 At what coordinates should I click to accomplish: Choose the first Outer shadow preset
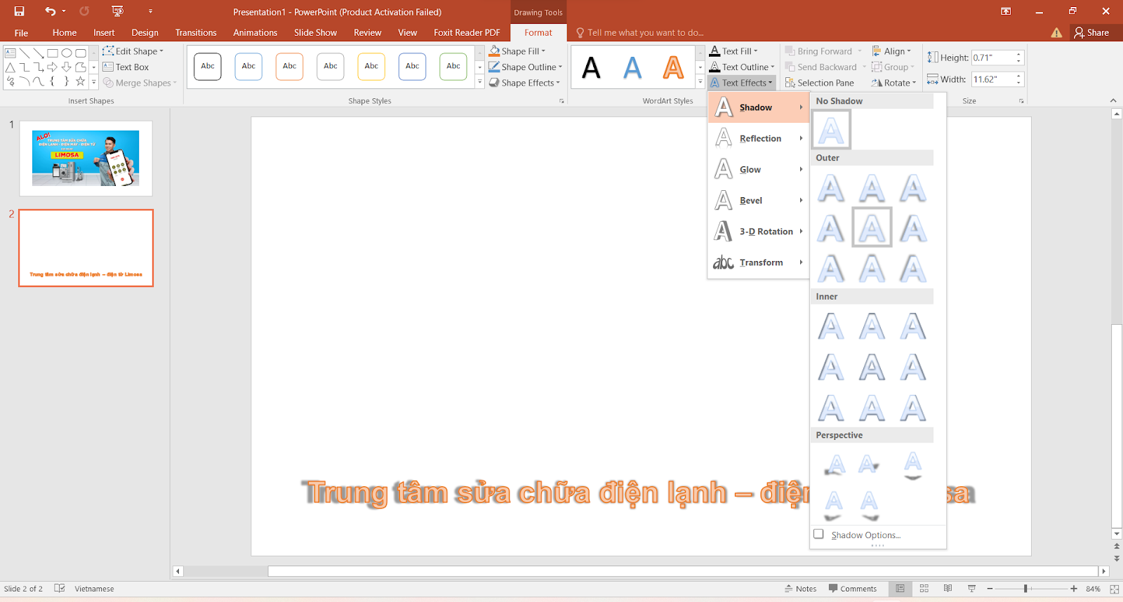coord(831,188)
